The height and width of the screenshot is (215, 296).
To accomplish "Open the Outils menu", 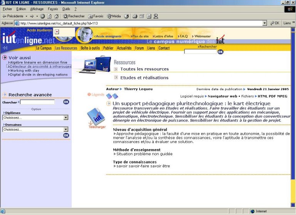I will tap(66, 9).
